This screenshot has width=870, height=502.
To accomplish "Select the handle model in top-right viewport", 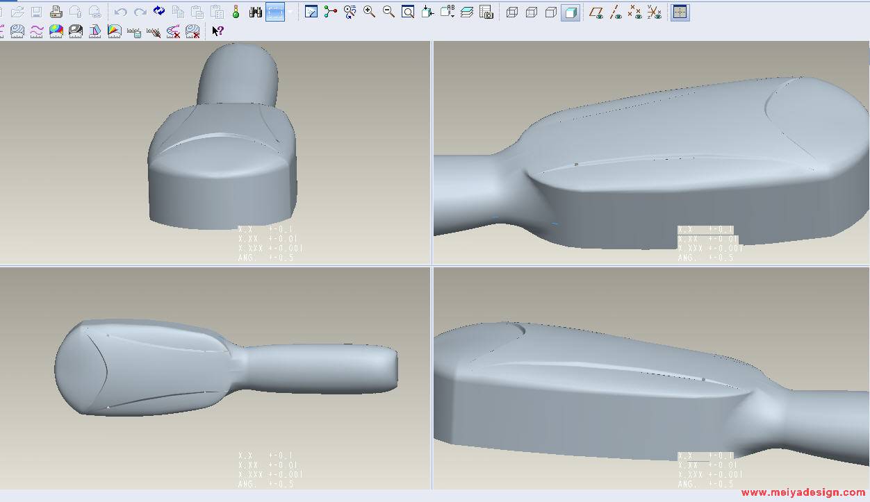I will [651, 163].
